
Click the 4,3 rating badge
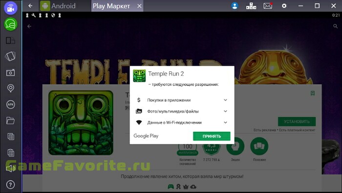coord(212,149)
